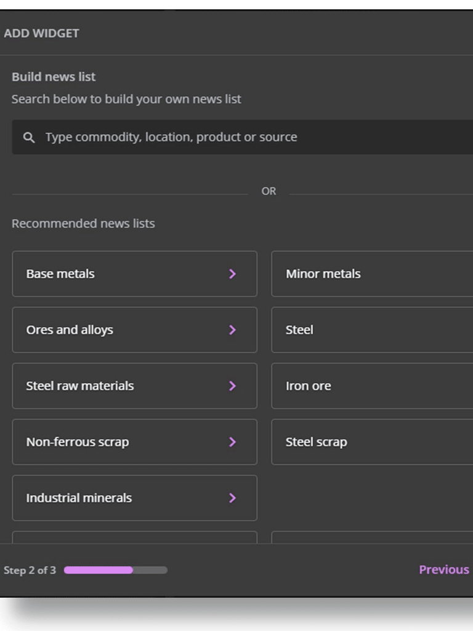
Task: Click the Non-ferrous scrap chevron icon
Action: [x=232, y=442]
